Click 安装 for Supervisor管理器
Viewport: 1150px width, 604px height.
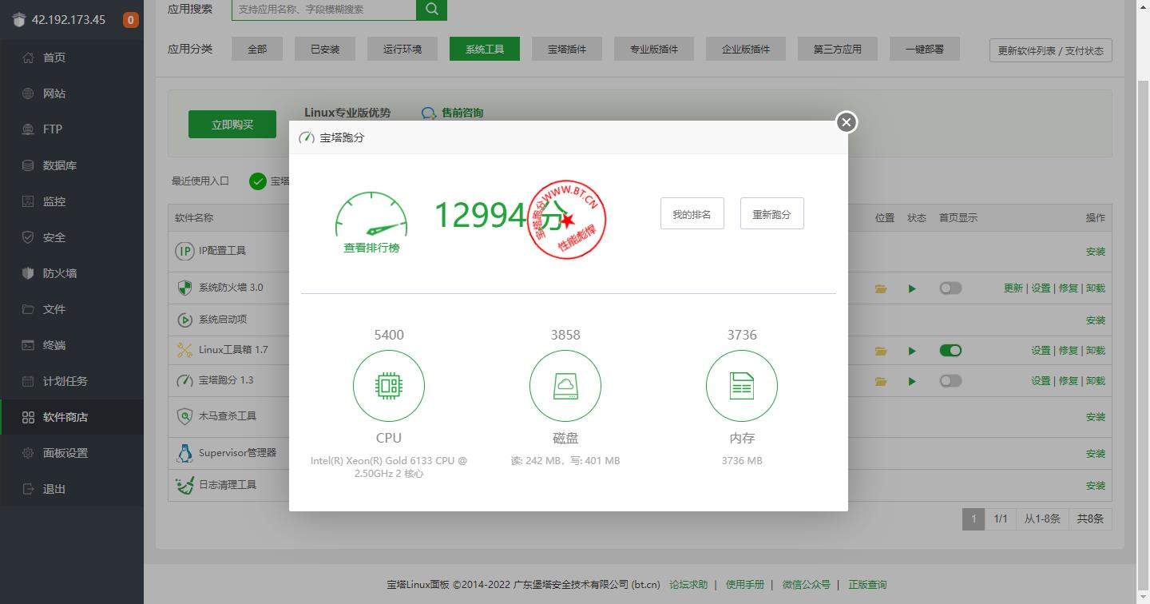(x=1096, y=454)
